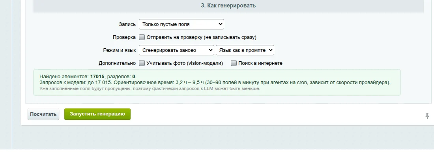Click the found elements count '17015'
434x165 pixels.
pyautogui.click(x=97, y=77)
